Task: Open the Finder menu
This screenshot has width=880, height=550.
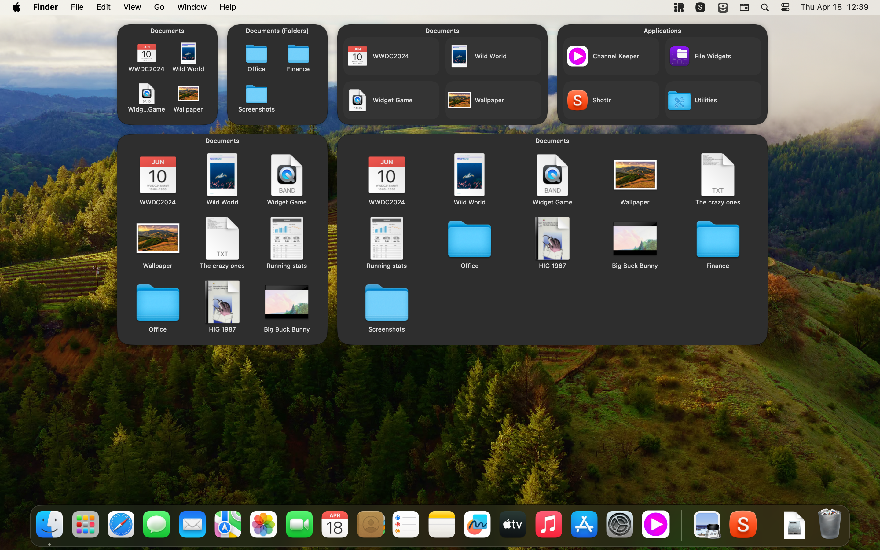Action: tap(46, 7)
